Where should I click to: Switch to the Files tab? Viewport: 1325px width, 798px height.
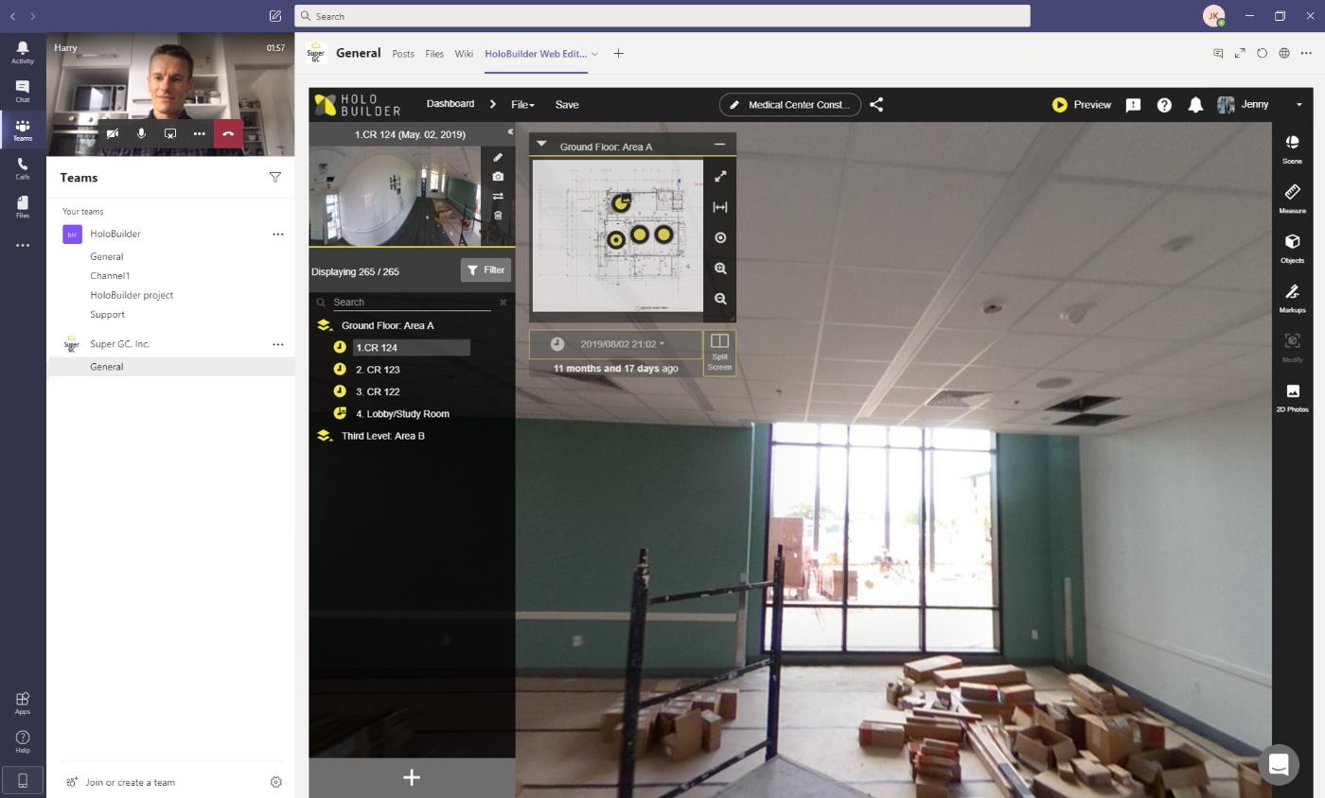434,54
